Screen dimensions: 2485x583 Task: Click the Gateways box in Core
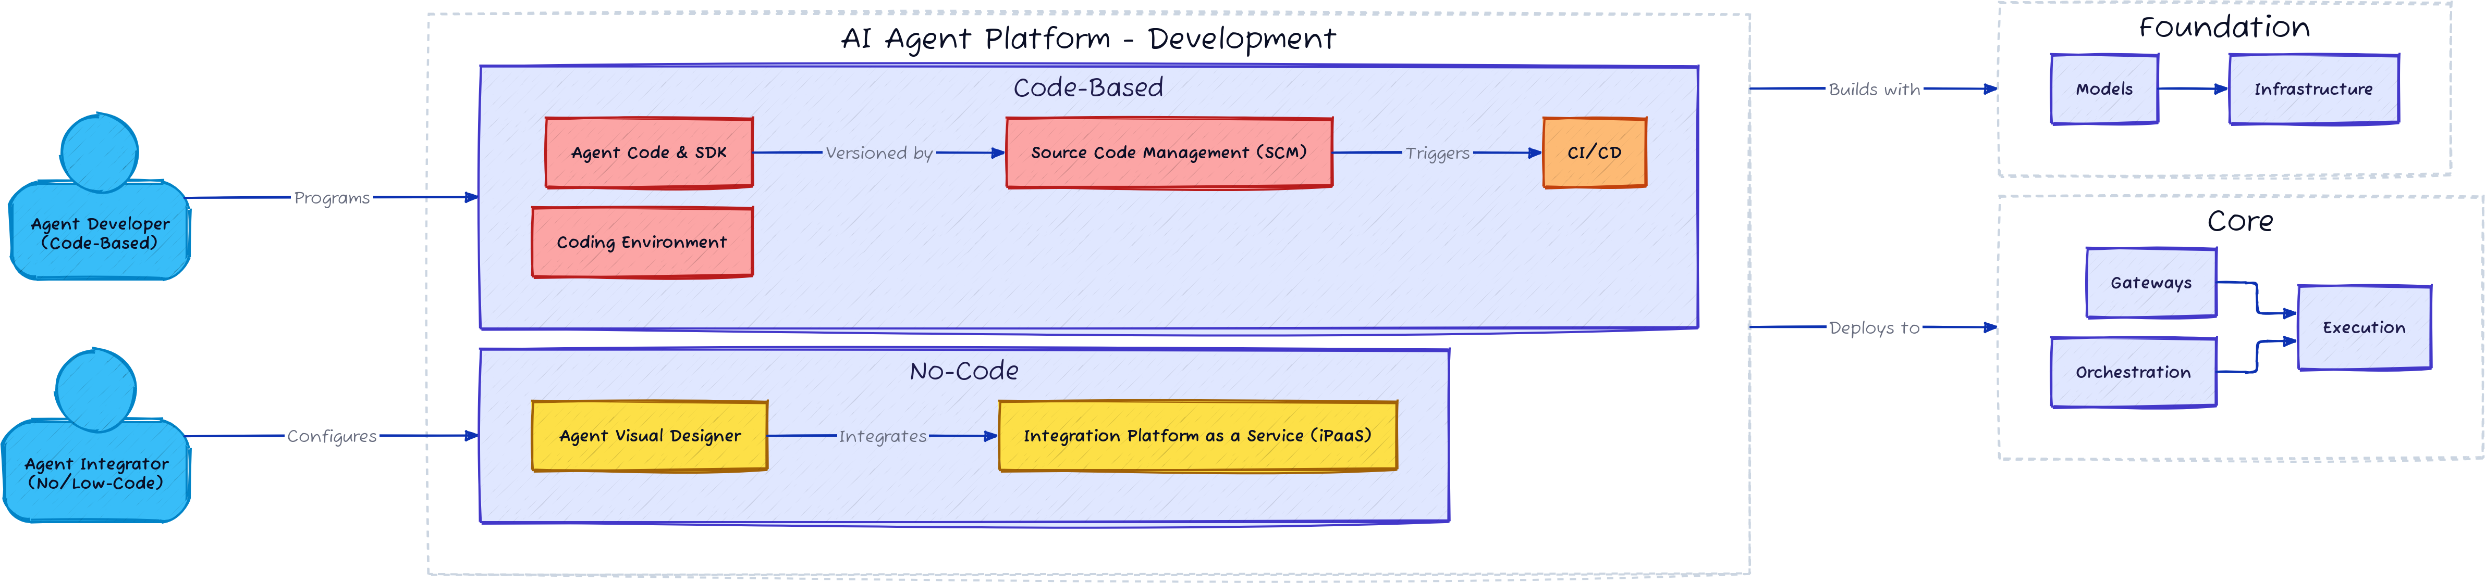point(2151,282)
